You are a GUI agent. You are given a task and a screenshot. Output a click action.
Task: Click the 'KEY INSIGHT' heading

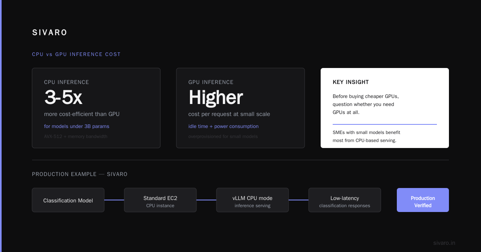coord(351,82)
